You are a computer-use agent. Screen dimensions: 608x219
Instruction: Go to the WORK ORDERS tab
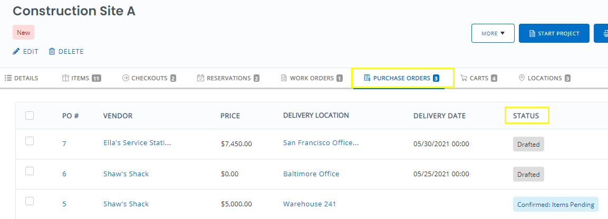coord(312,78)
